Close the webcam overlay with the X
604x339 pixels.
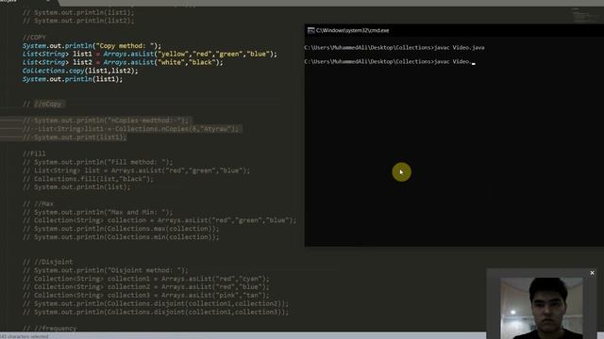click(592, 273)
